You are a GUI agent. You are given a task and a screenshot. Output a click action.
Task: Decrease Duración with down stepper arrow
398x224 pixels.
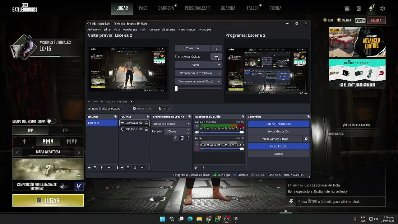pos(188,133)
